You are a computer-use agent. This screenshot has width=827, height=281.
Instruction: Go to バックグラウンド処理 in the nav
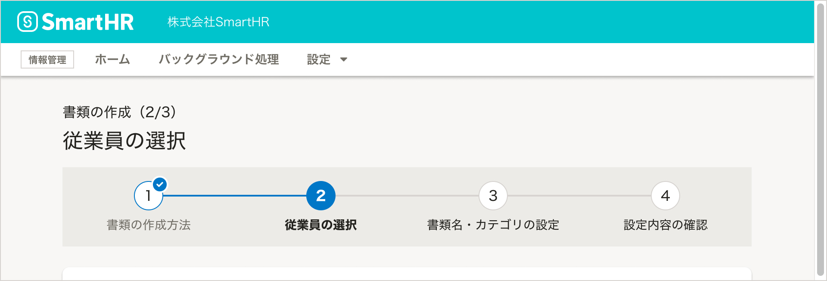[x=219, y=59]
